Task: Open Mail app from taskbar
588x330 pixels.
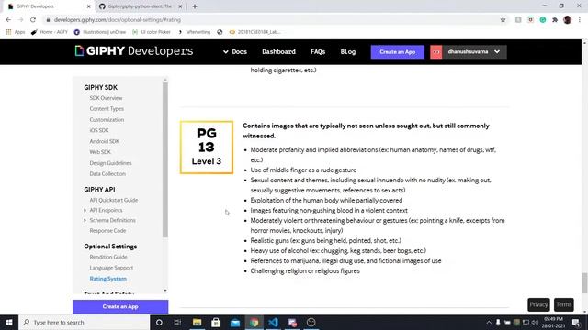Action: click(x=235, y=322)
